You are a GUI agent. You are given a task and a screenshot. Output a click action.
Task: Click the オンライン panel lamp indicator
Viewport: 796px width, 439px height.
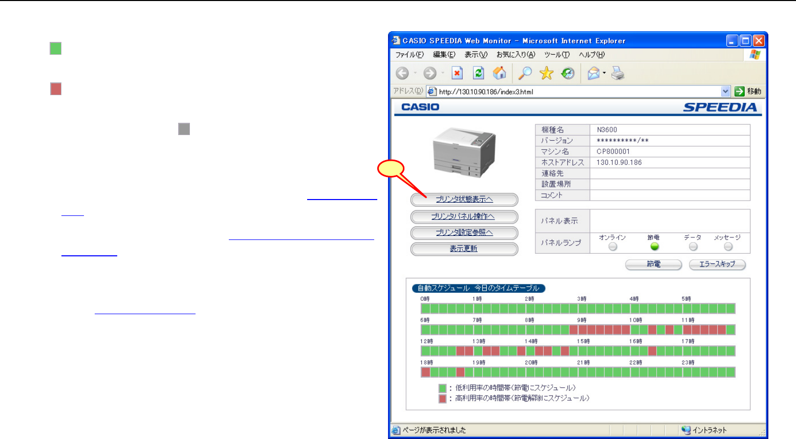click(x=613, y=246)
